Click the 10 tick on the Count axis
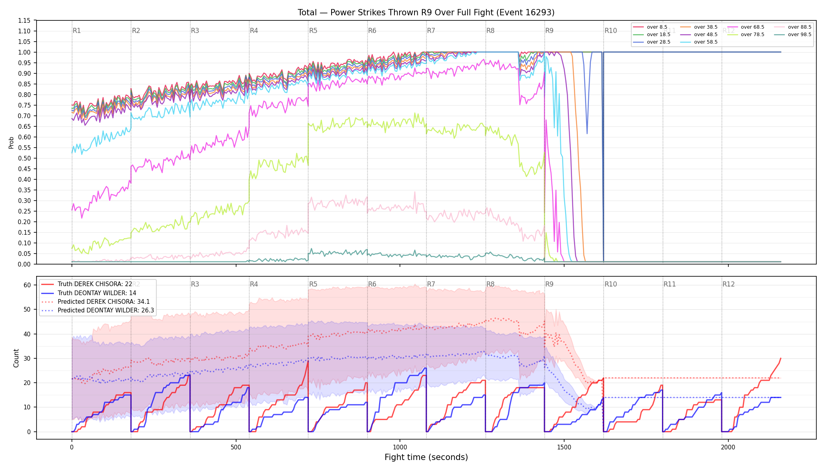The width and height of the screenshot is (825, 471). tap(27, 407)
